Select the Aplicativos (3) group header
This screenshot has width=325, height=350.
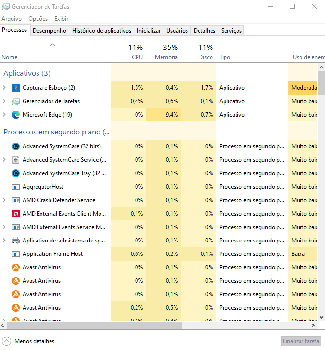[27, 73]
